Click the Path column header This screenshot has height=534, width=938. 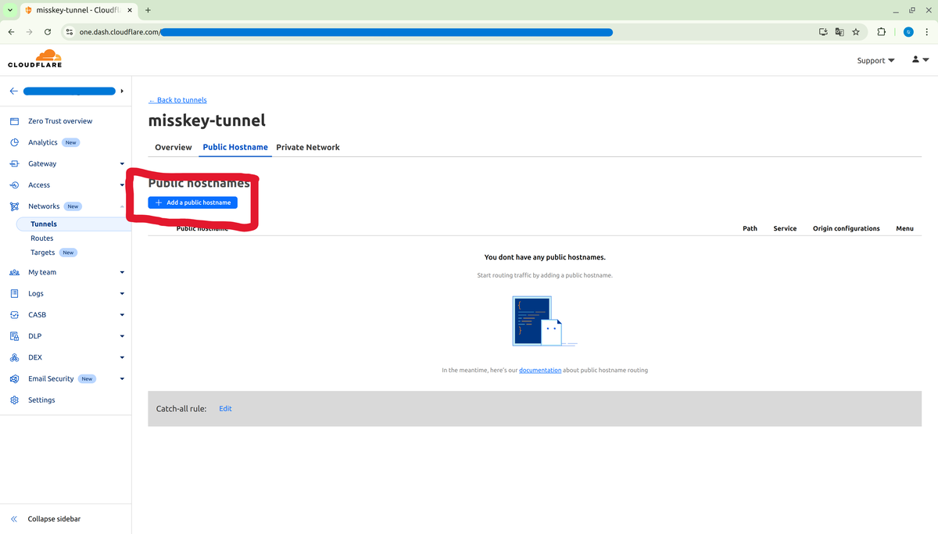[750, 228]
